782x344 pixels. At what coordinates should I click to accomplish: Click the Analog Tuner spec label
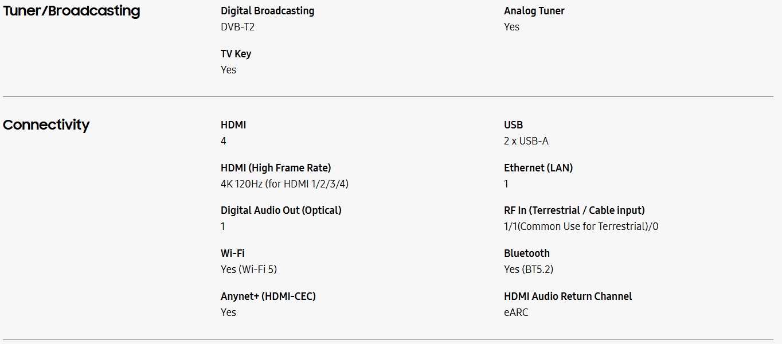coord(534,11)
